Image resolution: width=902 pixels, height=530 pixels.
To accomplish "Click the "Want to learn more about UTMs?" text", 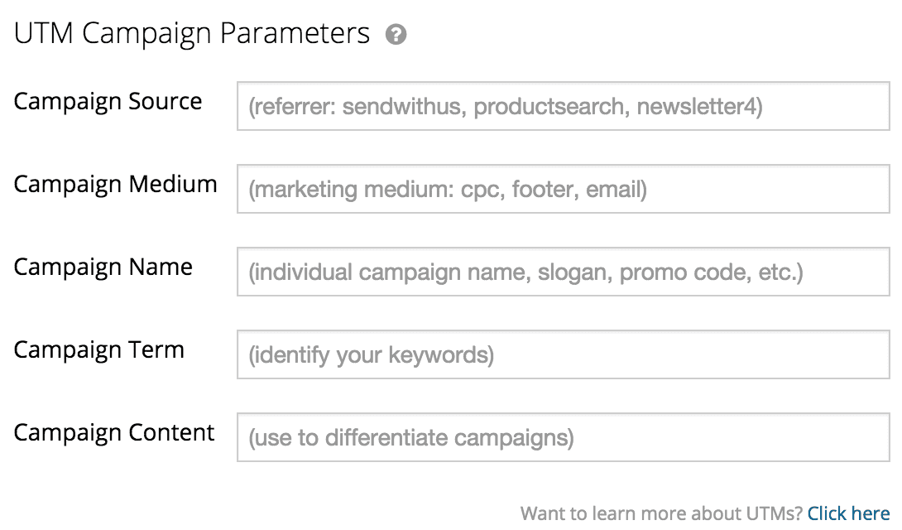I will (661, 513).
